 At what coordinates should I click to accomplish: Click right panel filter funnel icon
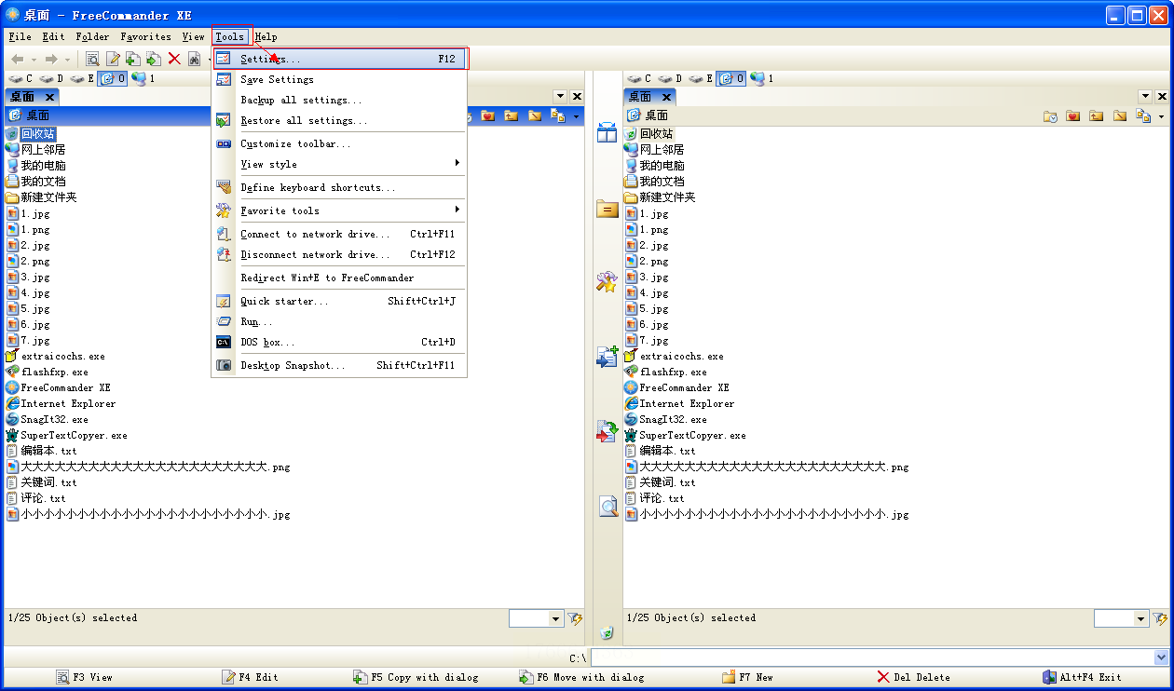coord(1160,618)
